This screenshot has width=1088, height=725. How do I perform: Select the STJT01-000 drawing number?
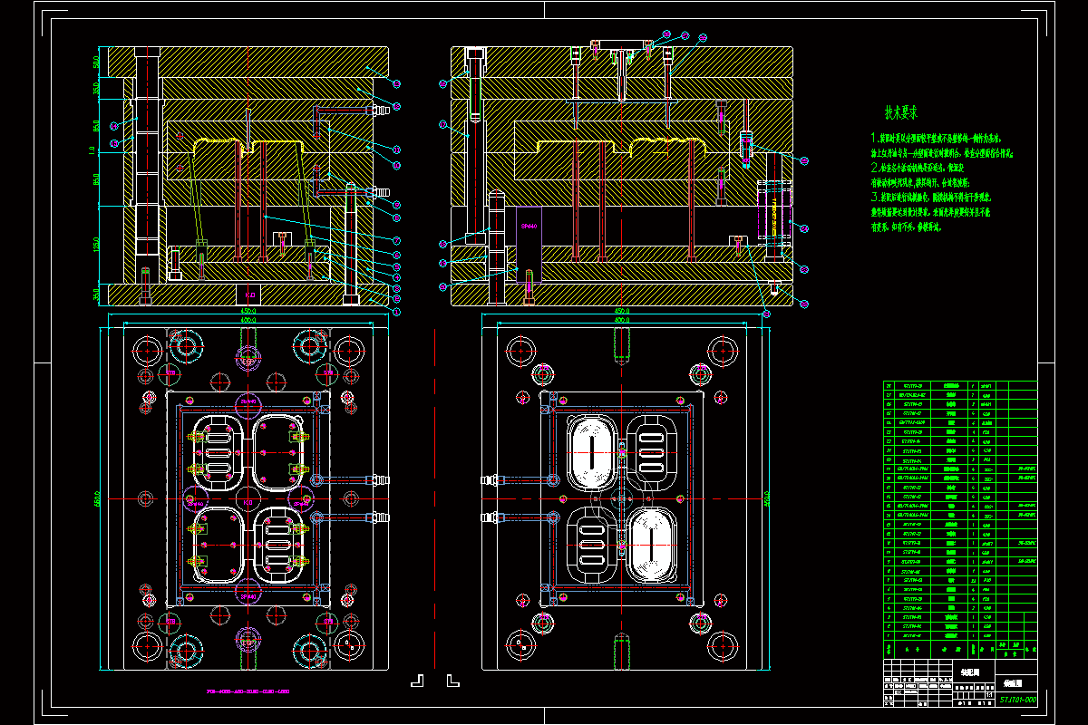1017,699
